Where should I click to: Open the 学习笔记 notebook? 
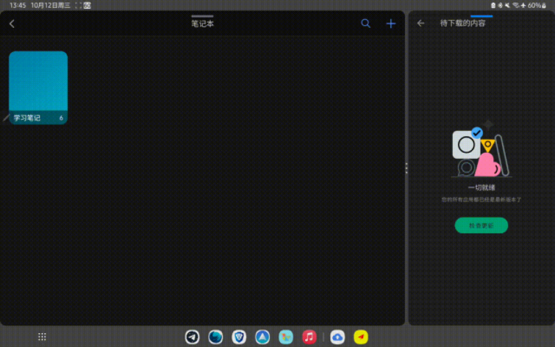[x=38, y=88]
